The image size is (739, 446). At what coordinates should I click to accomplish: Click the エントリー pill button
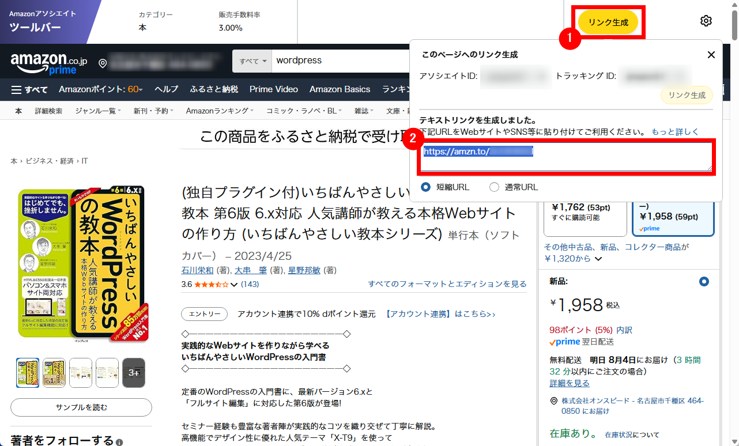click(205, 314)
